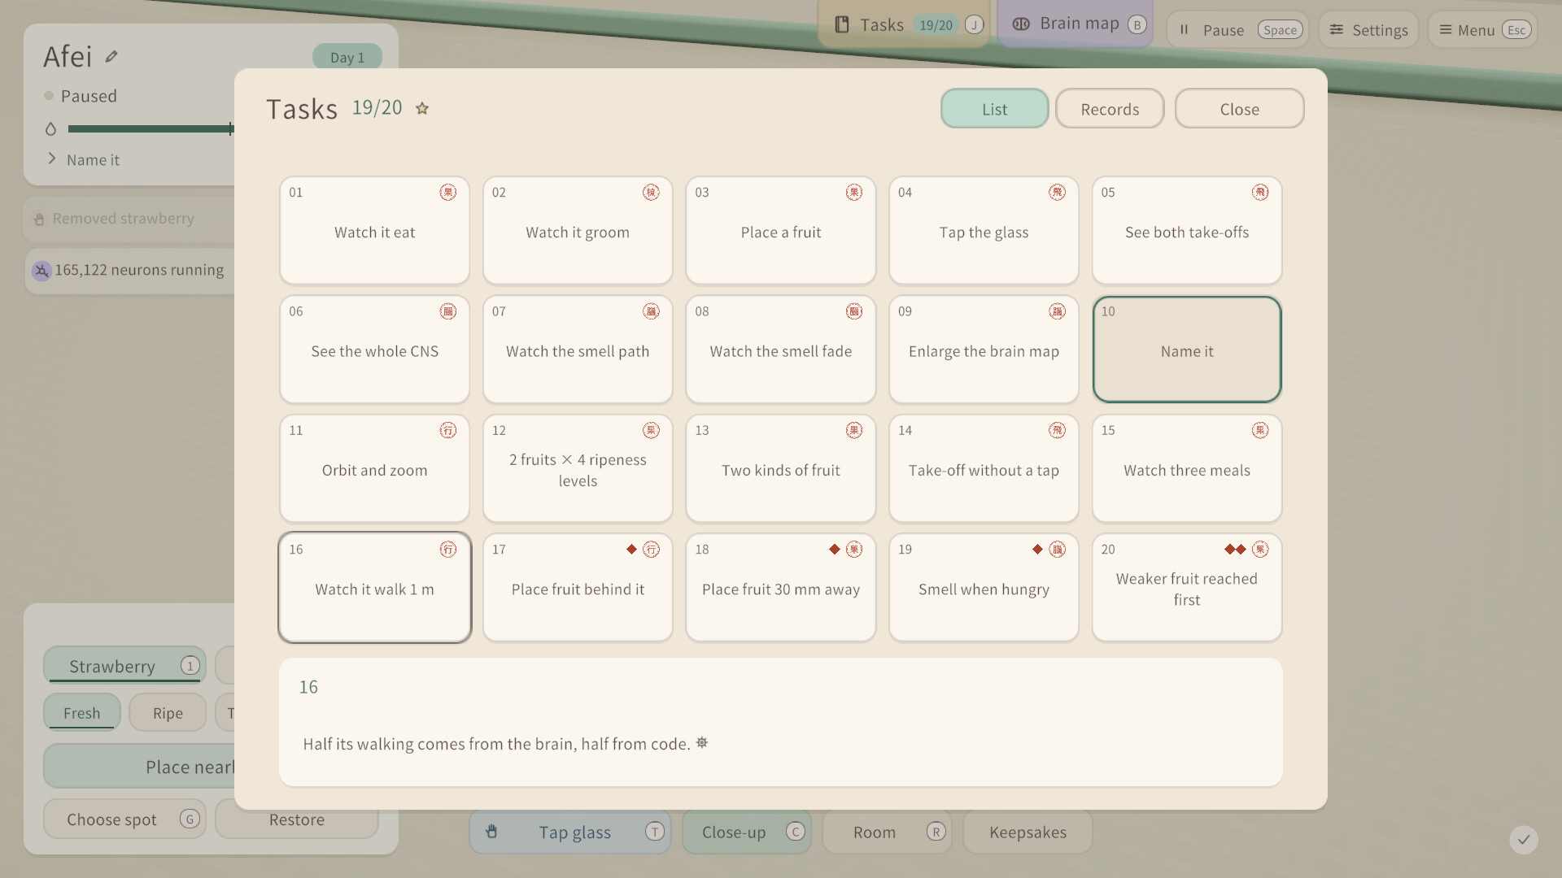Expand the Name it chevron in Afei panel
The height and width of the screenshot is (878, 1562).
pos(52,159)
